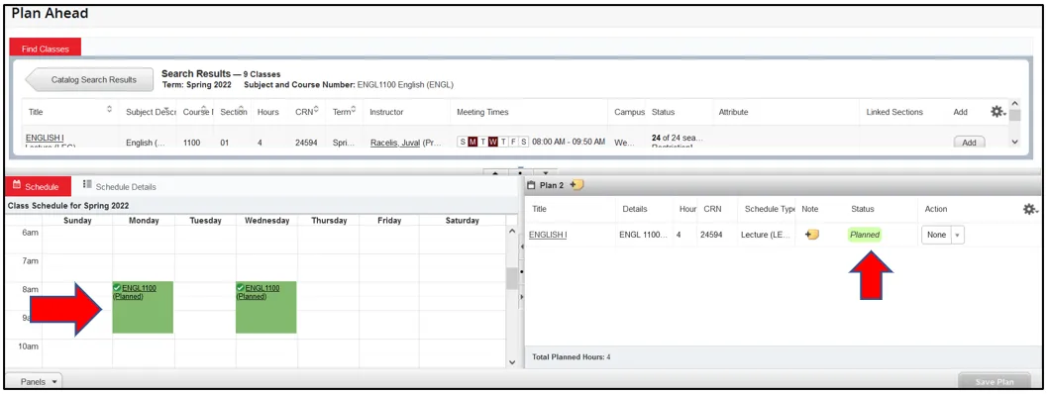1048x394 pixels.
Task: Click the schedule calendar scroll-down arrow
Action: pos(513,362)
